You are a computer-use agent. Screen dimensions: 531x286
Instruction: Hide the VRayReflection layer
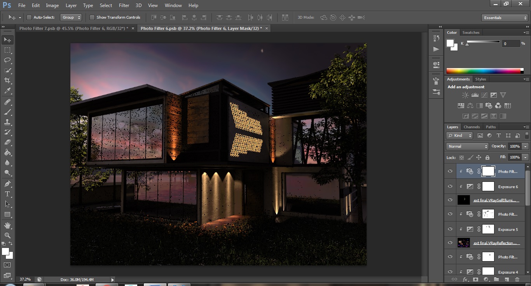[x=450, y=243]
